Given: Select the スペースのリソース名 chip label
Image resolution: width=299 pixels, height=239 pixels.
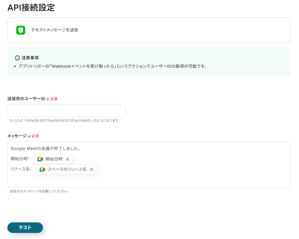Looking at the screenshot, I should pyautogui.click(x=67, y=169).
